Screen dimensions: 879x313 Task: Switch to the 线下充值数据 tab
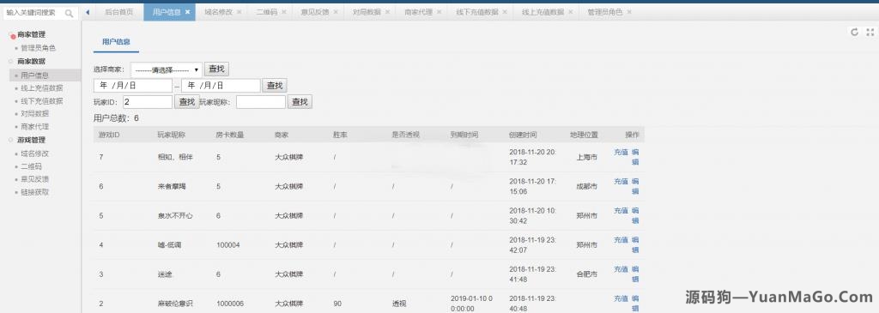[477, 12]
